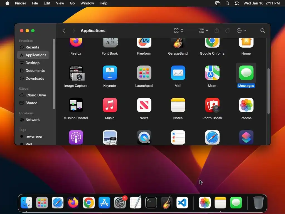Image resolution: width=285 pixels, height=214 pixels.
Task: Open the Apple menu
Action: [x=7, y=3]
